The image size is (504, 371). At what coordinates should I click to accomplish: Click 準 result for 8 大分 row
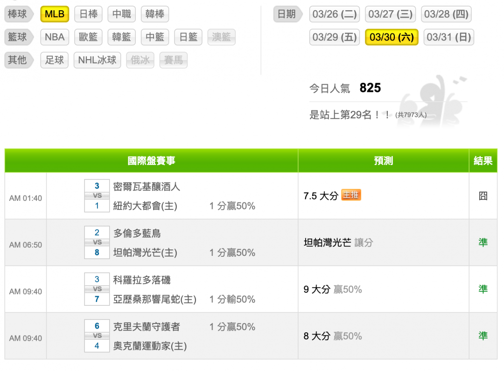tap(483, 336)
